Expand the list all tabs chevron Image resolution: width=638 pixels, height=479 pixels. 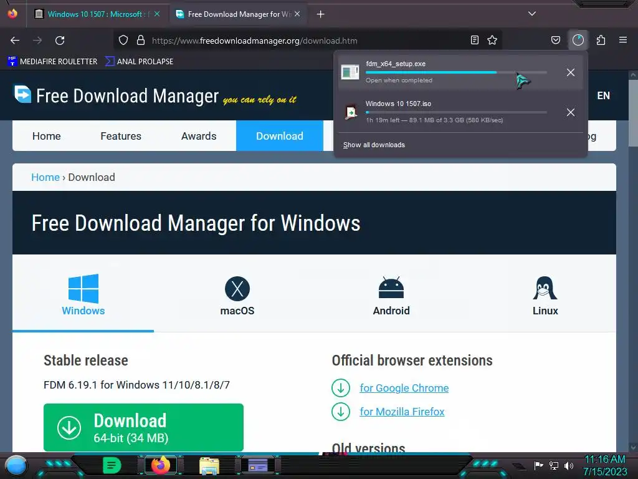point(532,14)
